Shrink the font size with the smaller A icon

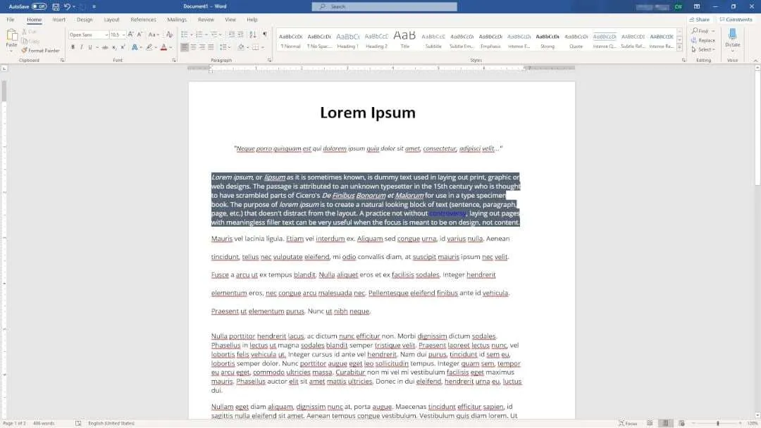(140, 34)
